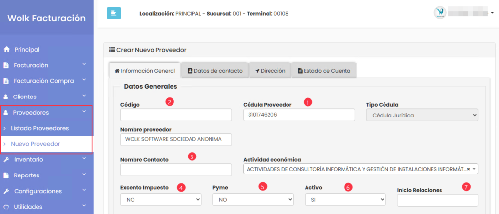The height and width of the screenshot is (214, 499).
Task: Click the wrench icon beside Configuraciones
Action: tap(6, 191)
